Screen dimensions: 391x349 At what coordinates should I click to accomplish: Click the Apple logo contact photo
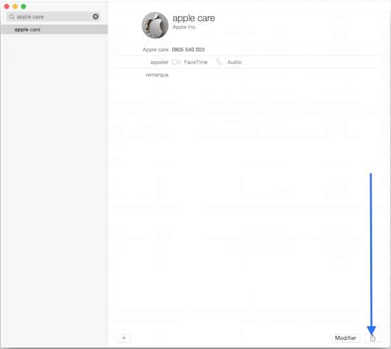click(x=155, y=25)
